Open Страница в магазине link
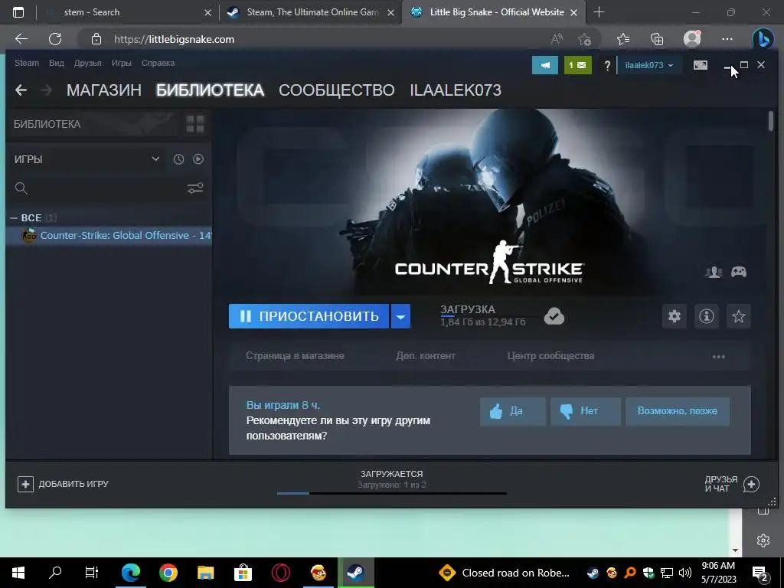Image resolution: width=784 pixels, height=588 pixels. click(295, 356)
